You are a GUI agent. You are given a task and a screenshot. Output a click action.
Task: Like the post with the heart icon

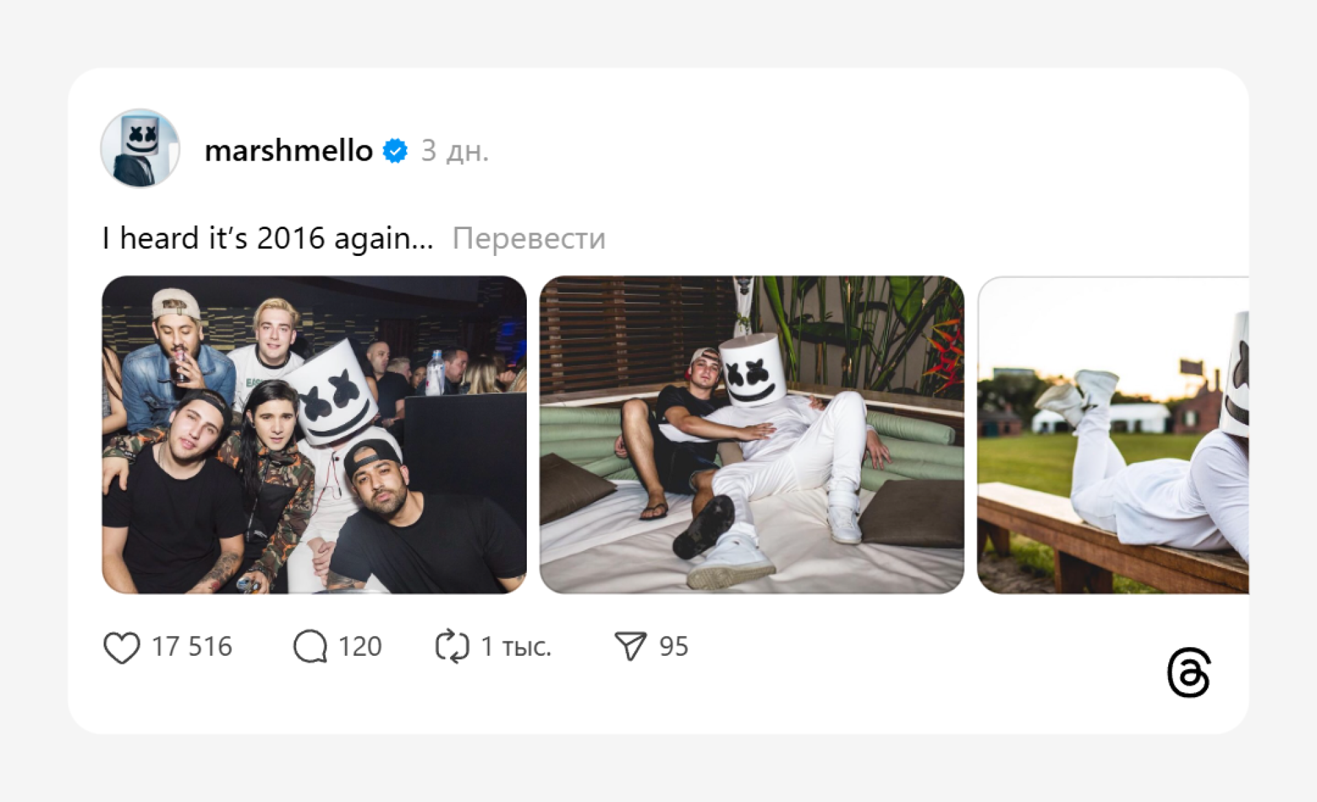tap(122, 647)
